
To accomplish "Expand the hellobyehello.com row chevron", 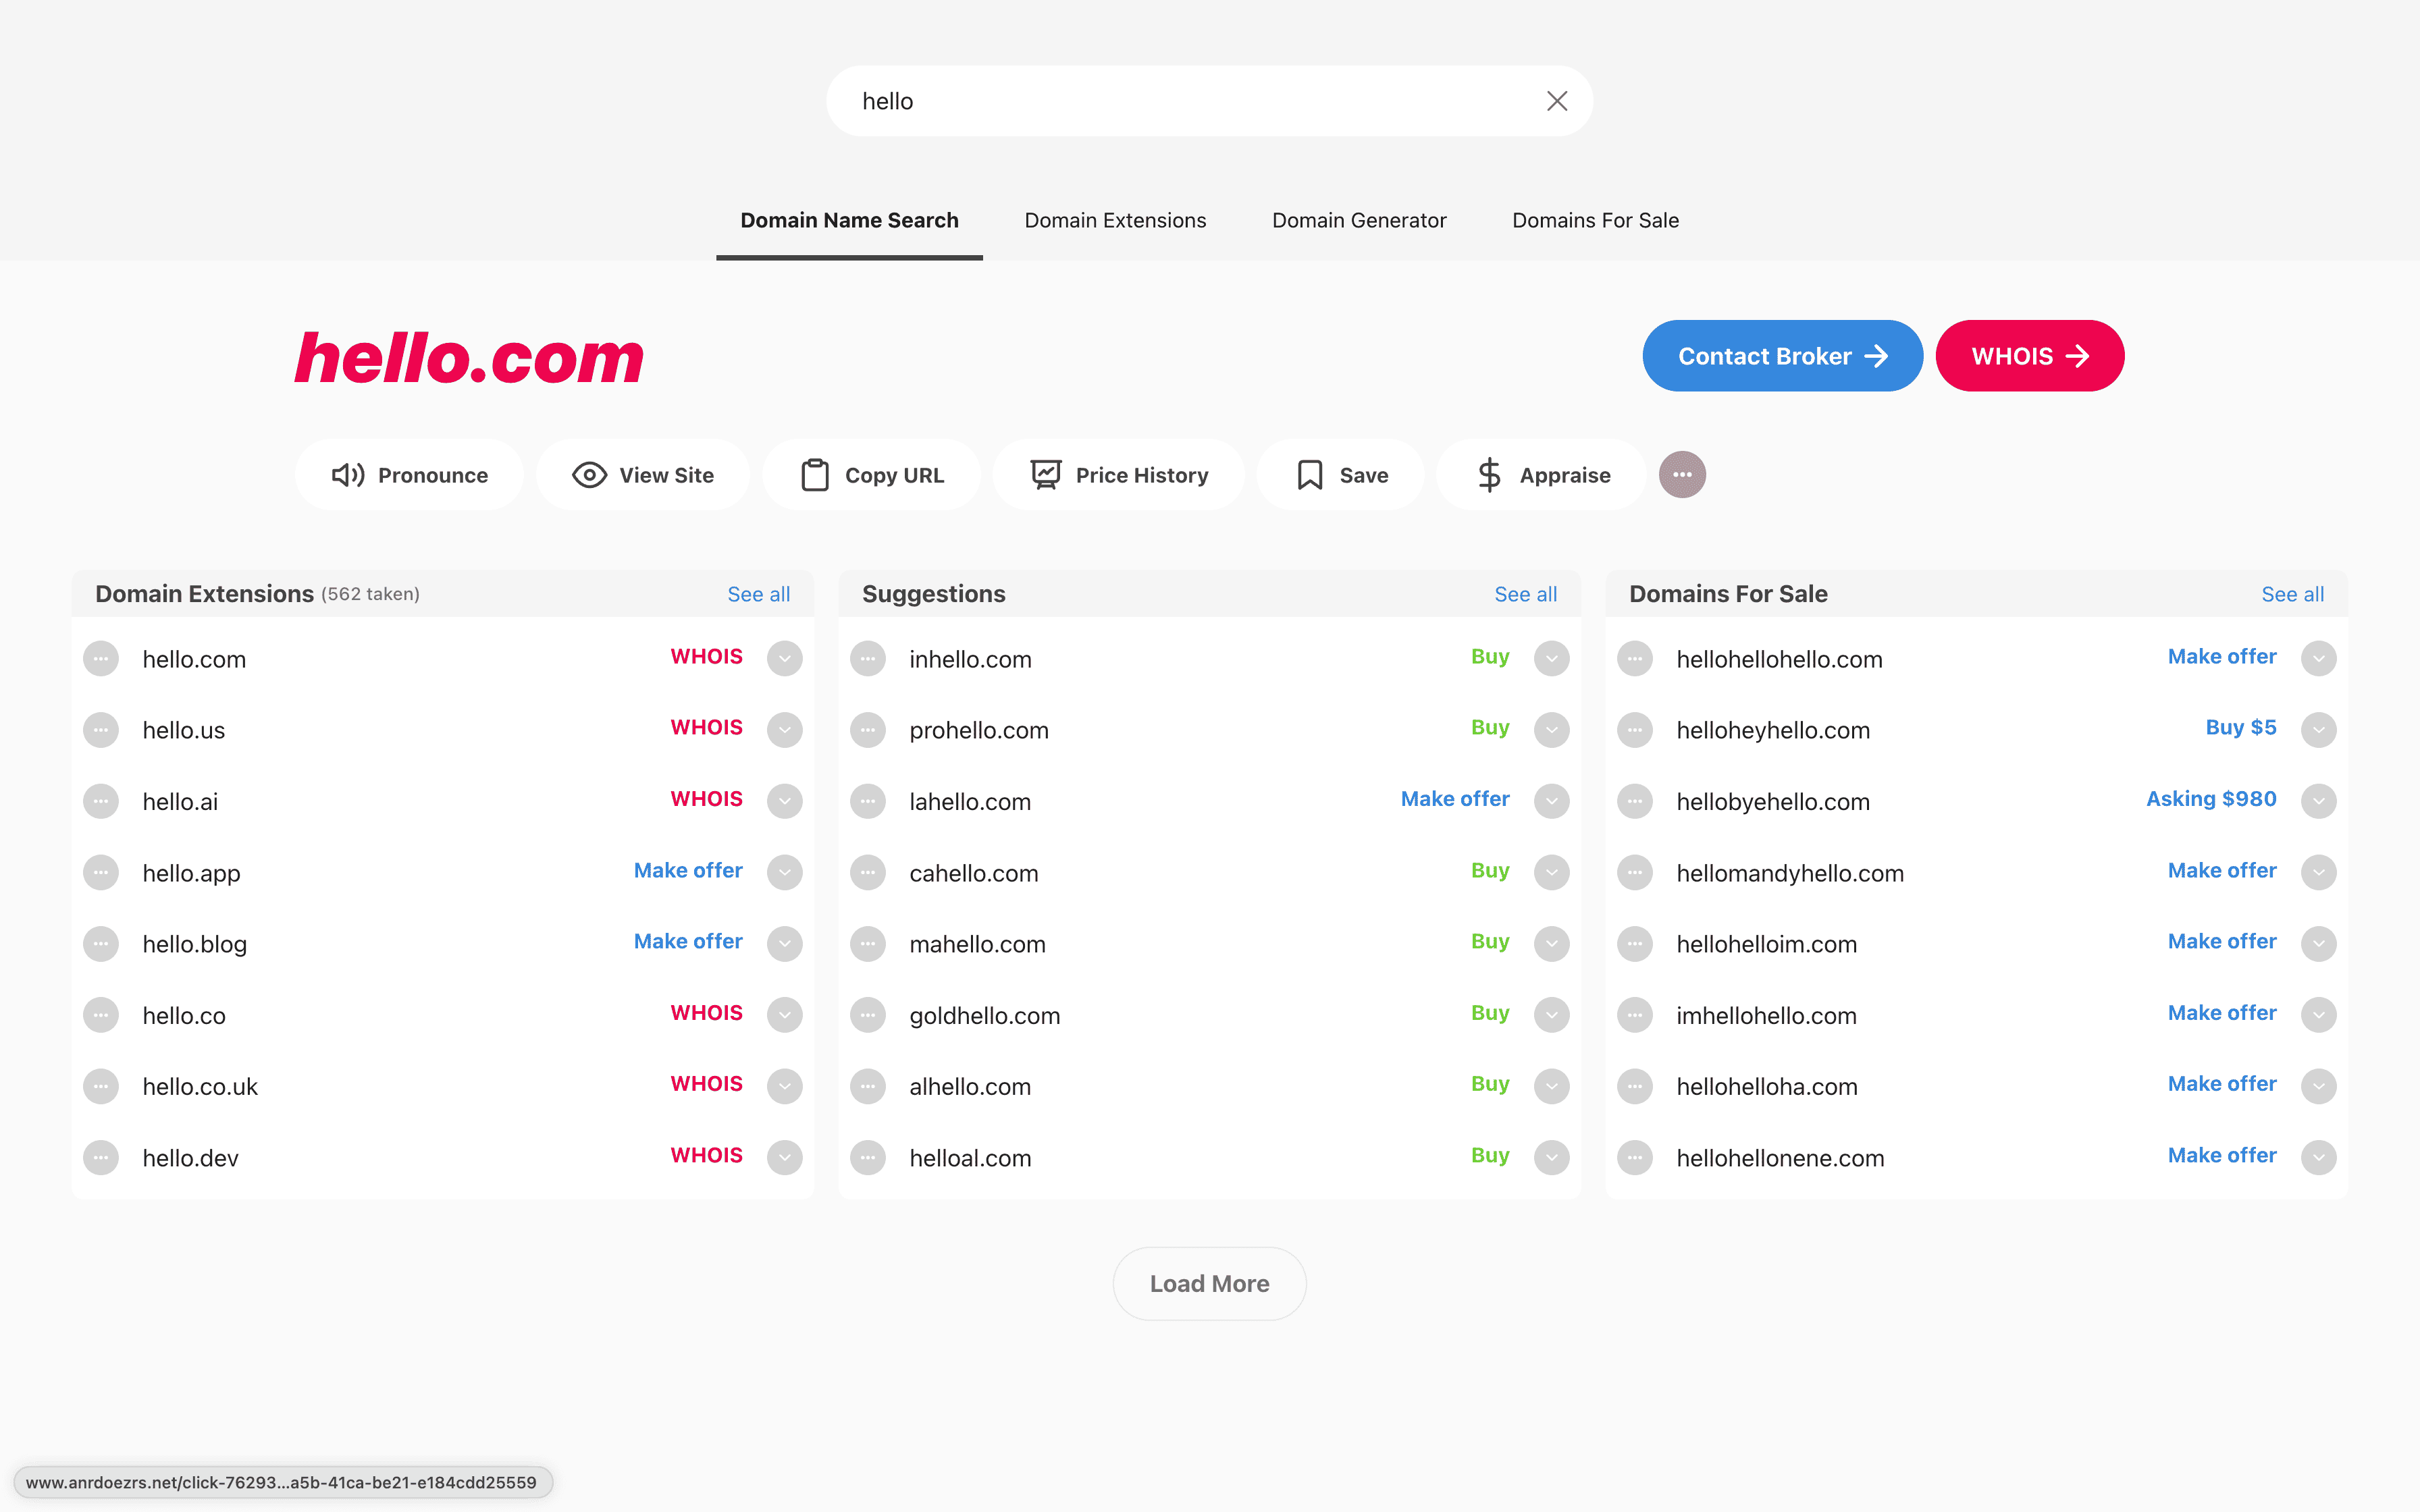I will pyautogui.click(x=2318, y=801).
